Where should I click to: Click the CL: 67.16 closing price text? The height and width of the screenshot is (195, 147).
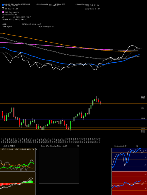[x=54, y=5]
